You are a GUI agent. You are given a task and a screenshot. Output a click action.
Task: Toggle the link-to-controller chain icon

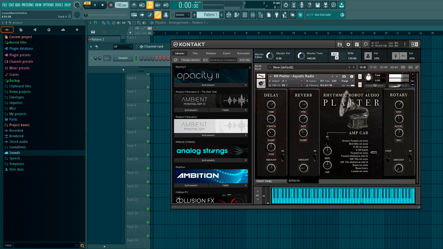click(x=158, y=15)
